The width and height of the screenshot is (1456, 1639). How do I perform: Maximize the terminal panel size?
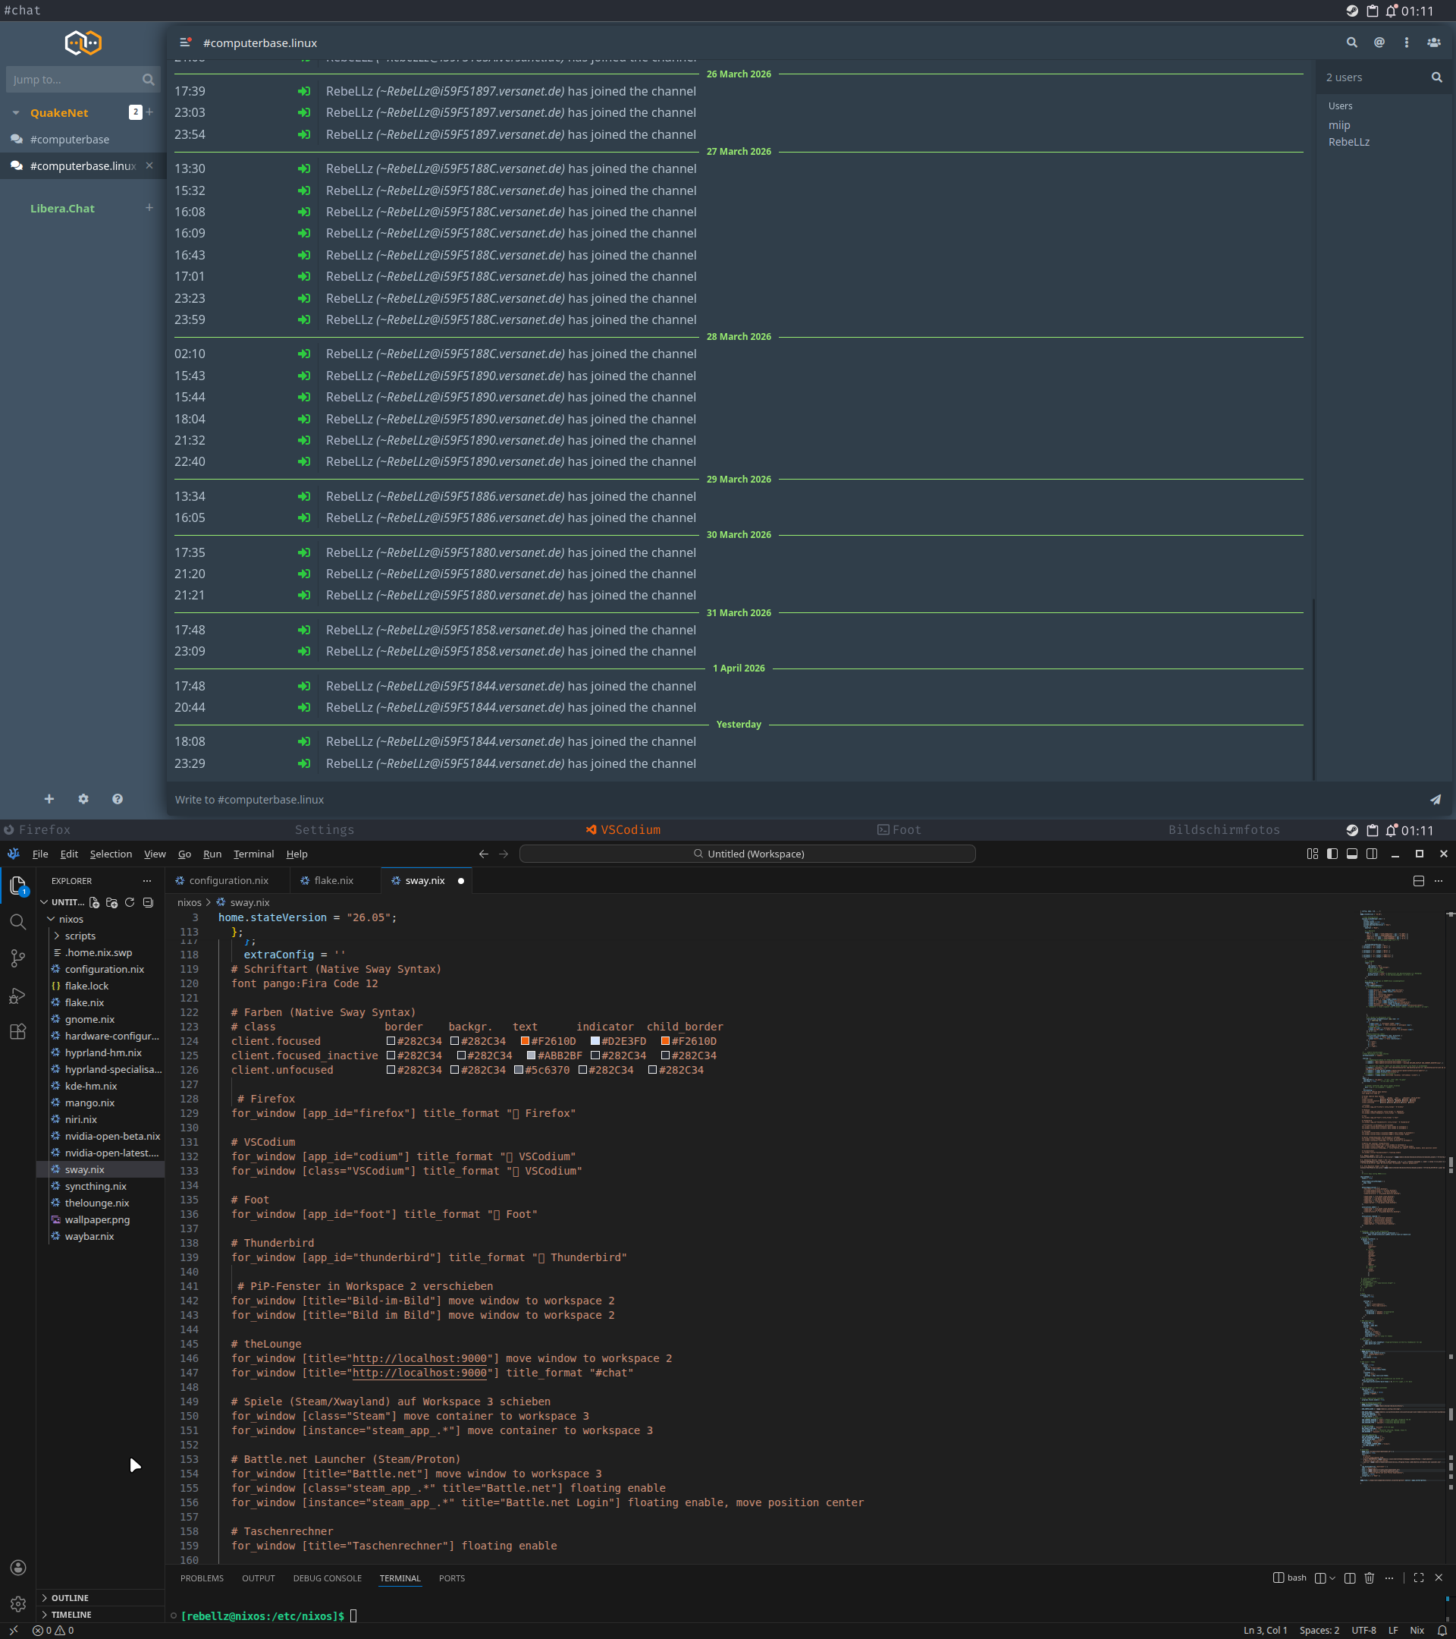pos(1418,1578)
